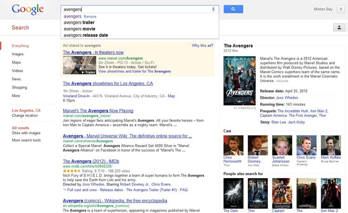
Task: Open The Avengers movie poster image
Action: pyautogui.click(x=239, y=81)
